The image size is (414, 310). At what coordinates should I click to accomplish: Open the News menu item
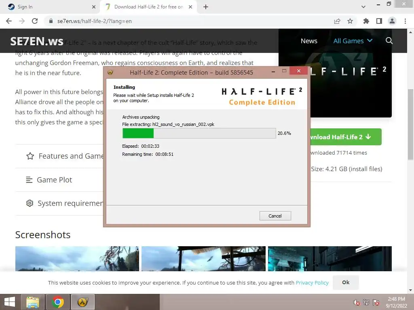(309, 41)
